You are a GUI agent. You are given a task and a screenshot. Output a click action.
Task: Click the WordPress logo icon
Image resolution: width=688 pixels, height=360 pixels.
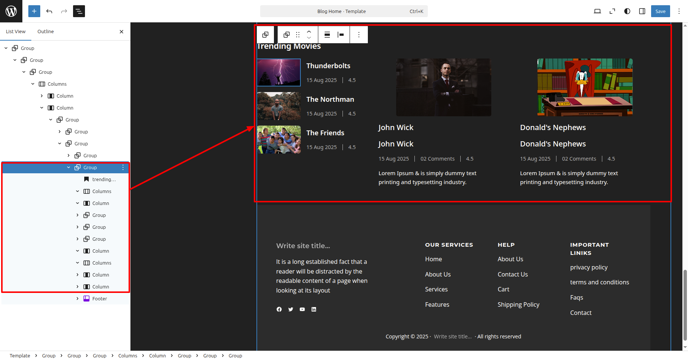tap(11, 11)
